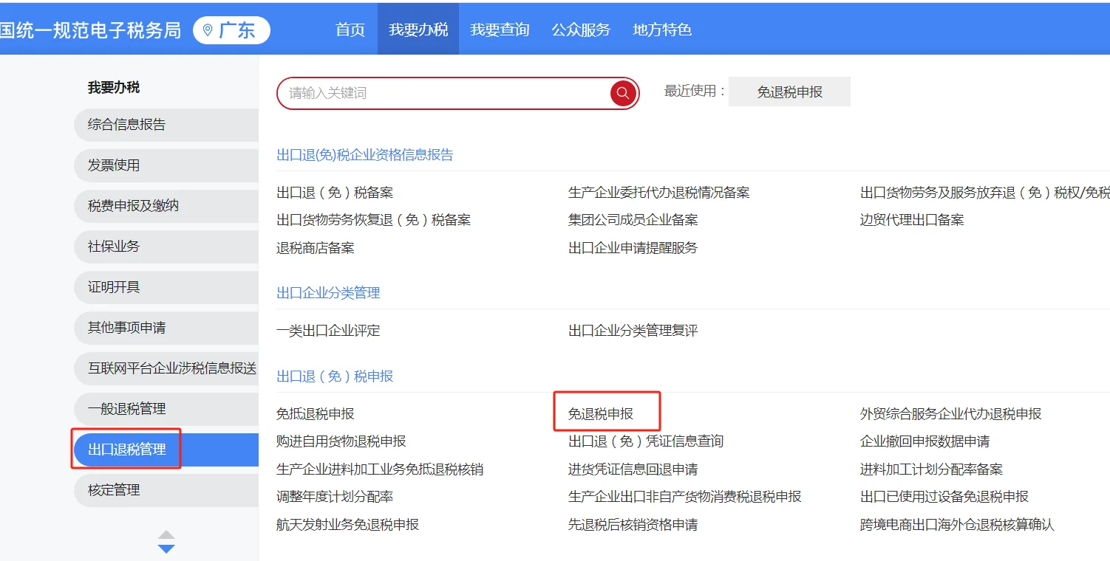Click the red search magnifier icon
The image size is (1110, 561).
622,93
